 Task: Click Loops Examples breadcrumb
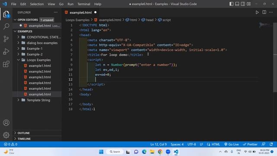click(x=77, y=20)
